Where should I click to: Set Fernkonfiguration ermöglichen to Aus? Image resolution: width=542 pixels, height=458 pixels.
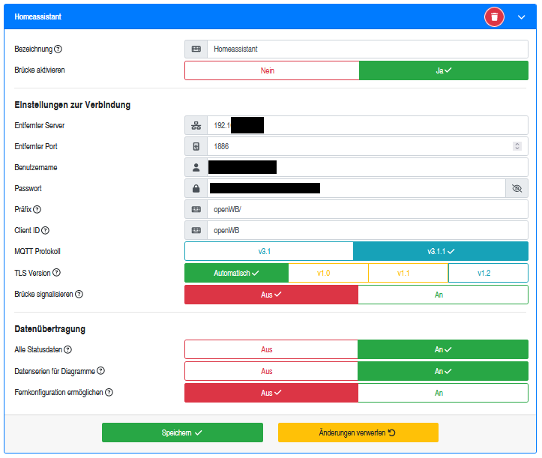(x=271, y=393)
